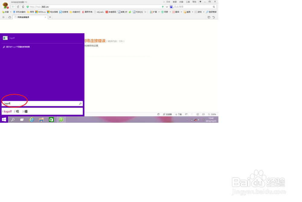Open taskbar search magnifier
This screenshot has width=302, height=202.
(x=13, y=120)
